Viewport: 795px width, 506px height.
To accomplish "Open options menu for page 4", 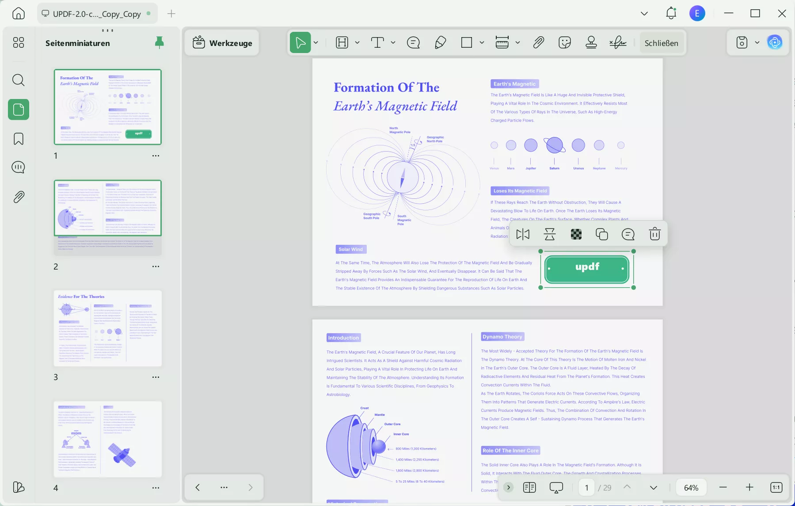I will 156,488.
